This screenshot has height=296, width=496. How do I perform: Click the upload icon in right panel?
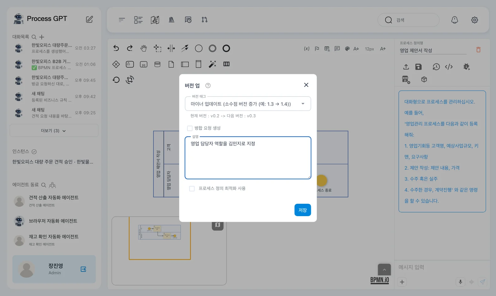406,67
